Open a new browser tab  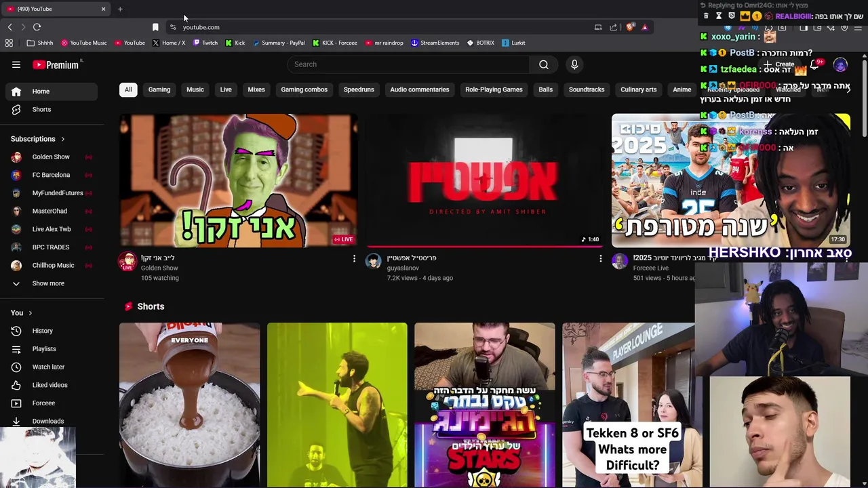point(120,9)
